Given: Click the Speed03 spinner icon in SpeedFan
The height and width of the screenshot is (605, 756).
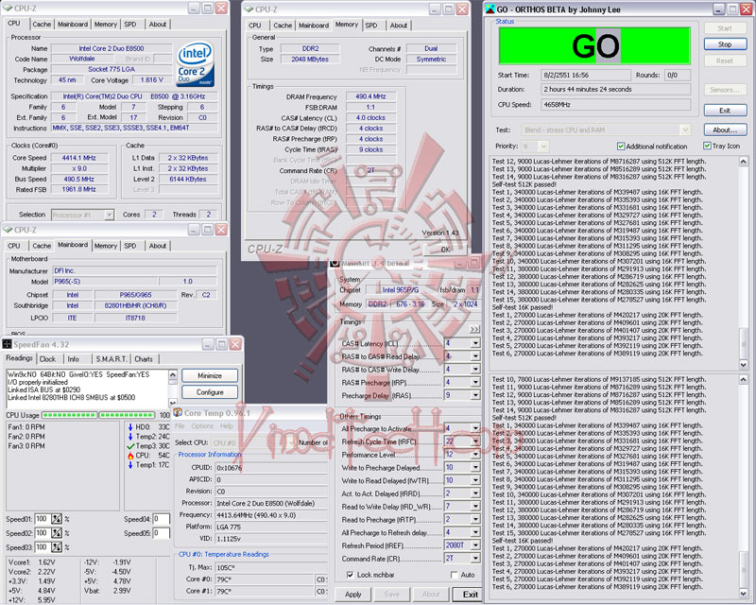Looking at the screenshot, I should 57,547.
